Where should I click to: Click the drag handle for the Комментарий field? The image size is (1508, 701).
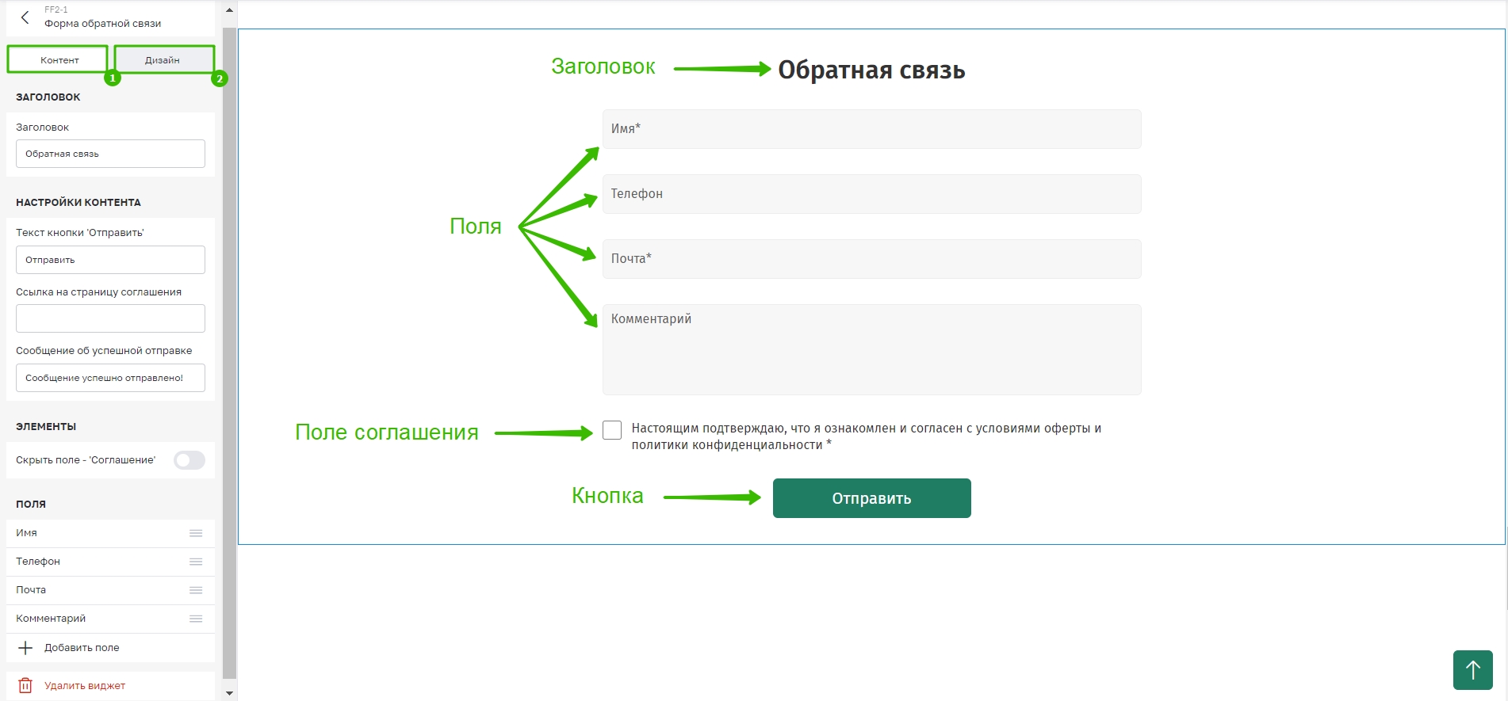(x=196, y=619)
